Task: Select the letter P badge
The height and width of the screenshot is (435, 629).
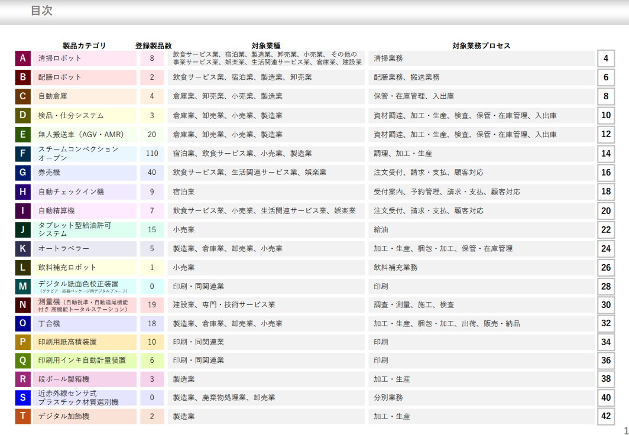Action: coord(23,342)
